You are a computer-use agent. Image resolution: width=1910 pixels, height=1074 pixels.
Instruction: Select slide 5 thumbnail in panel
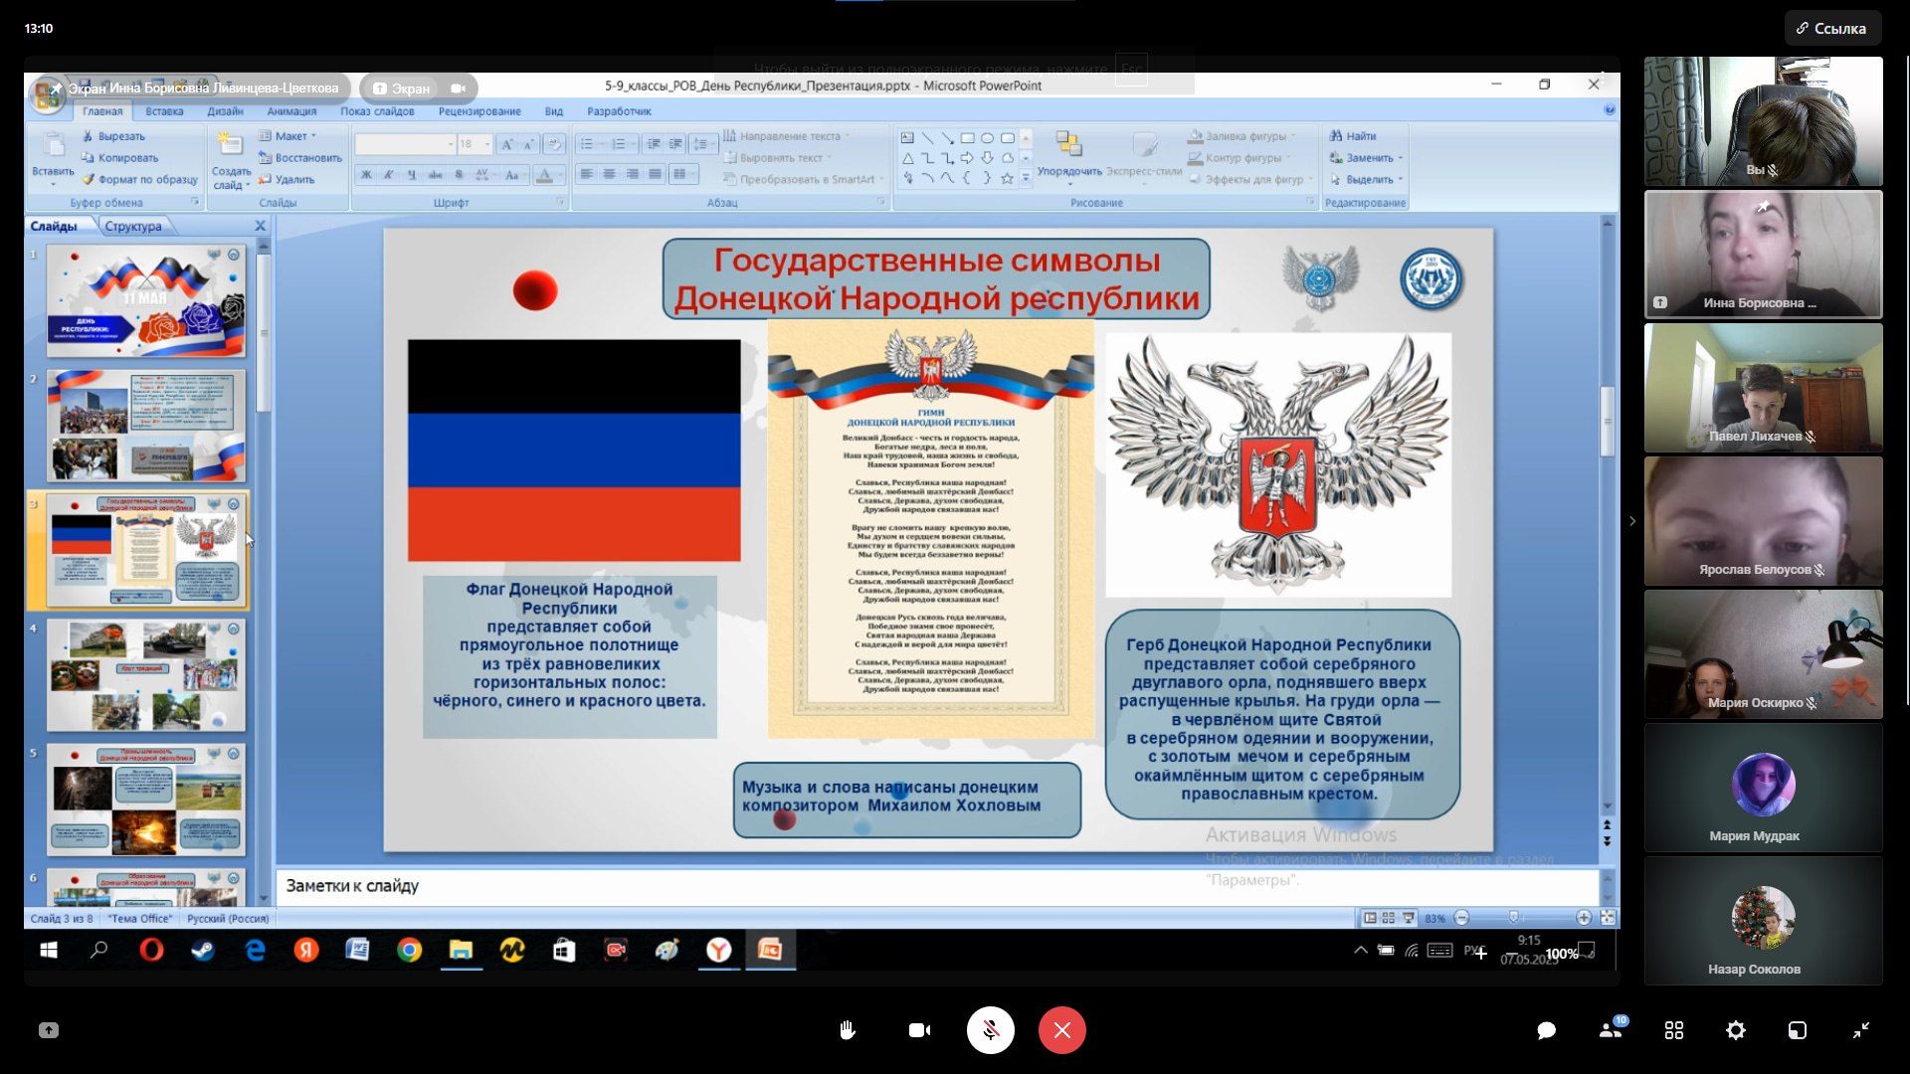[146, 800]
